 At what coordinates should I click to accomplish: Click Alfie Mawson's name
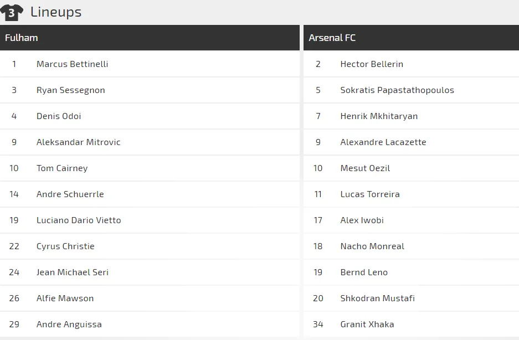point(65,298)
